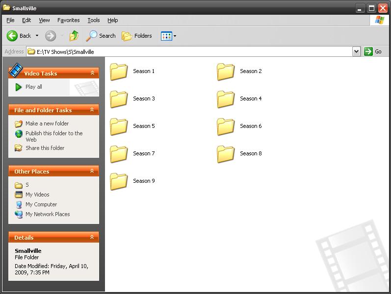
Task: Click the address path field
Action: click(189, 51)
